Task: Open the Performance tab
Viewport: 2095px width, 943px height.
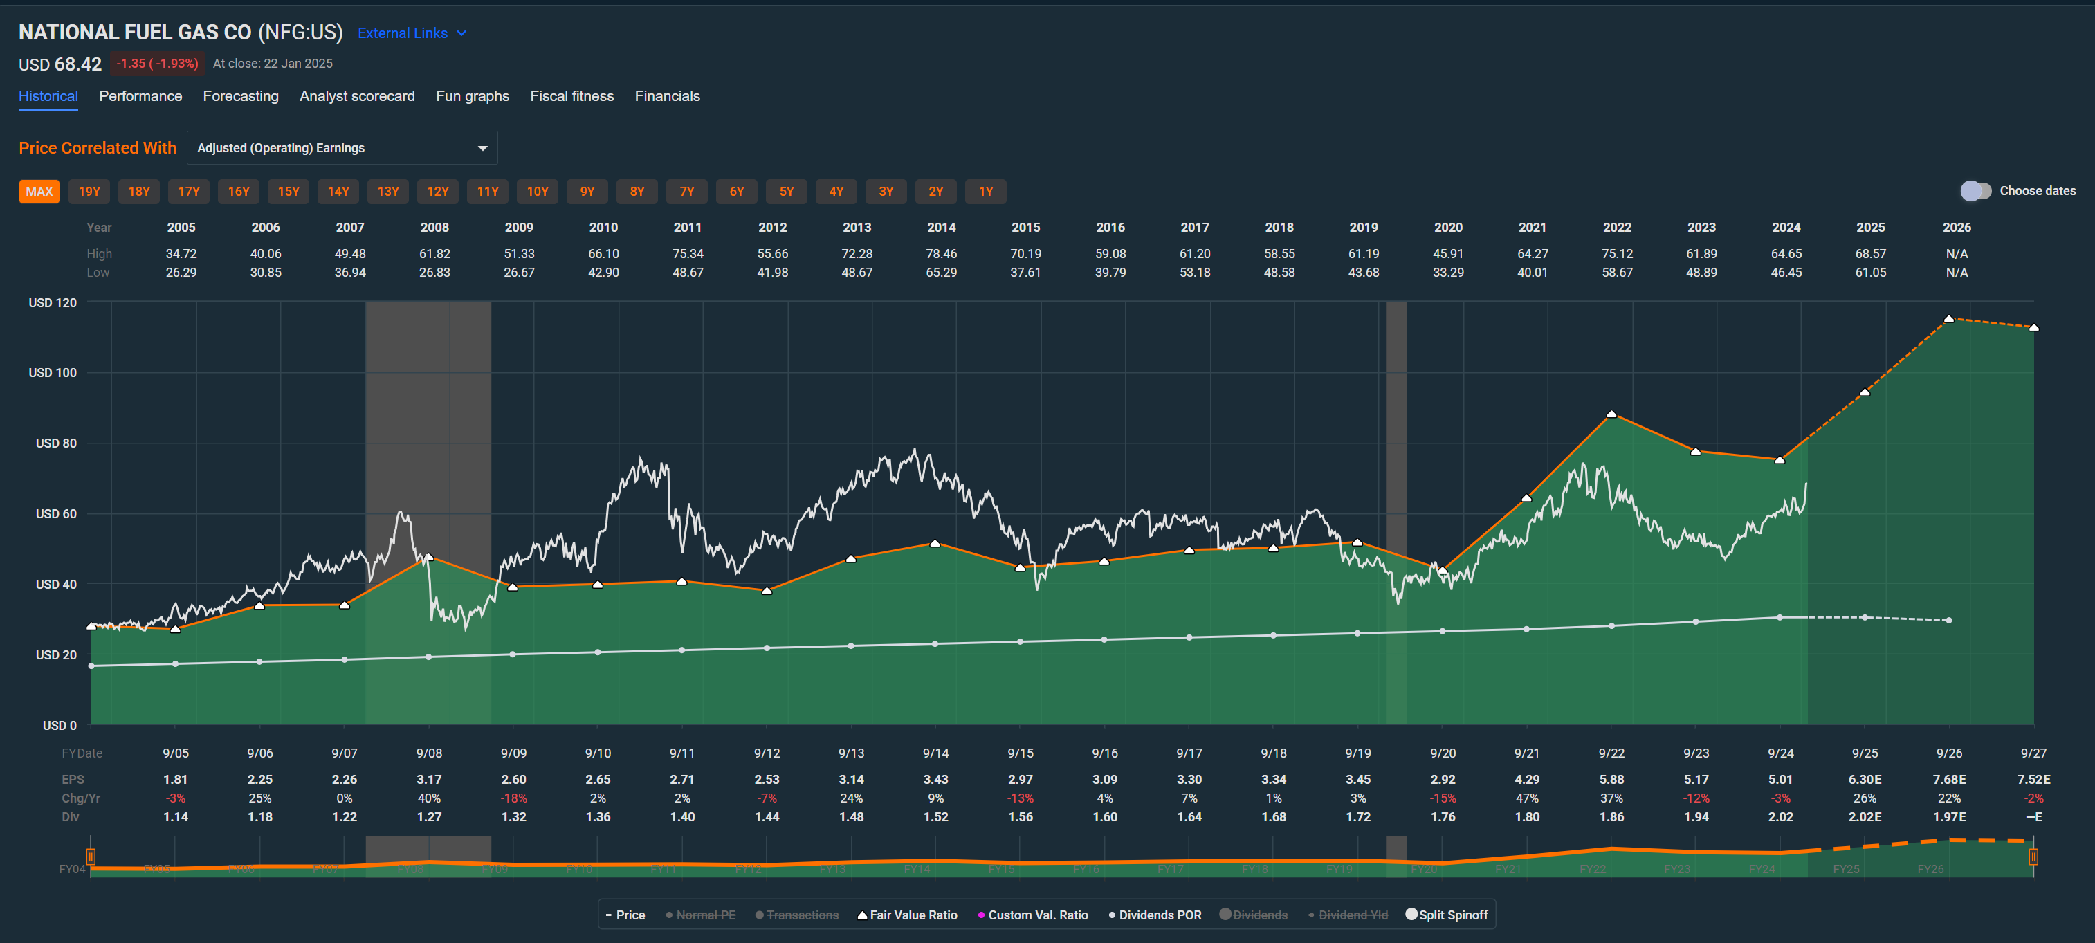Action: coord(140,96)
